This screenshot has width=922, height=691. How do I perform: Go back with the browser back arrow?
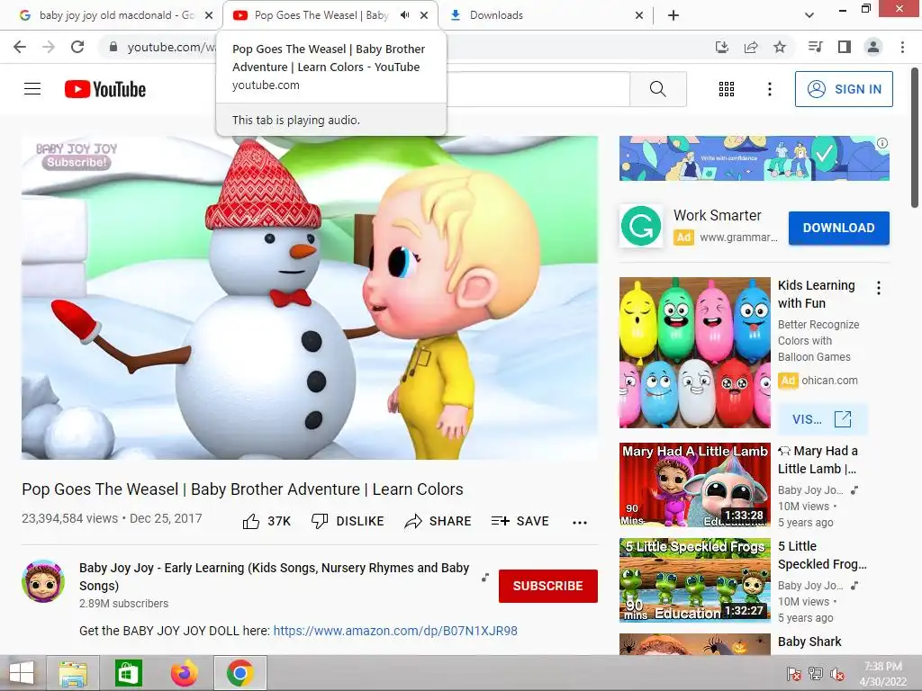coord(20,47)
